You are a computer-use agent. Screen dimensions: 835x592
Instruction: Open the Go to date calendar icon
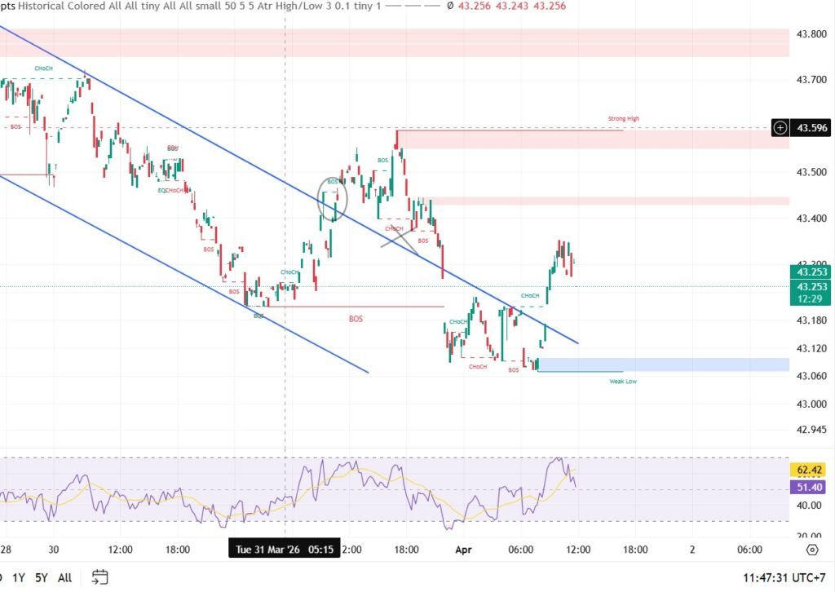(99, 577)
